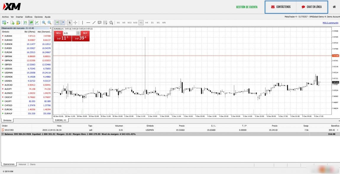Click the home icon in header
The image size is (340, 174).
[334, 7]
